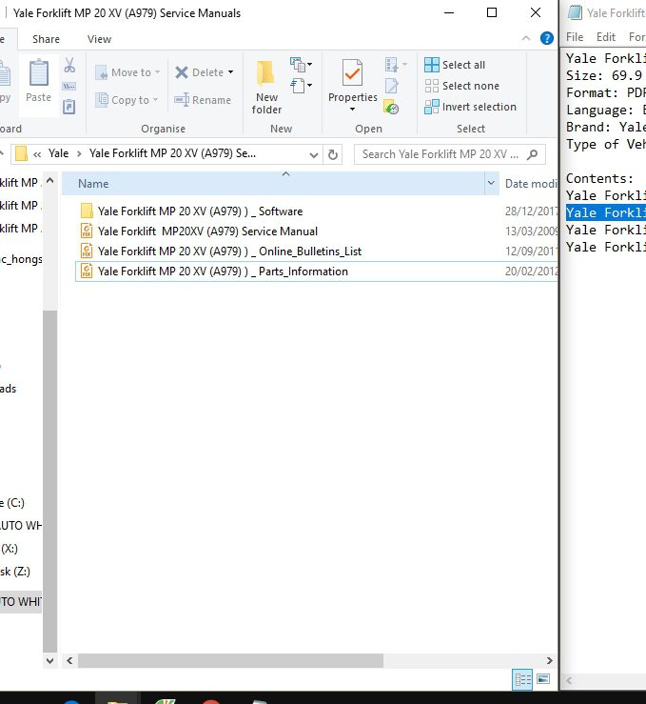Open the New item dropdown icon

pos(301,65)
